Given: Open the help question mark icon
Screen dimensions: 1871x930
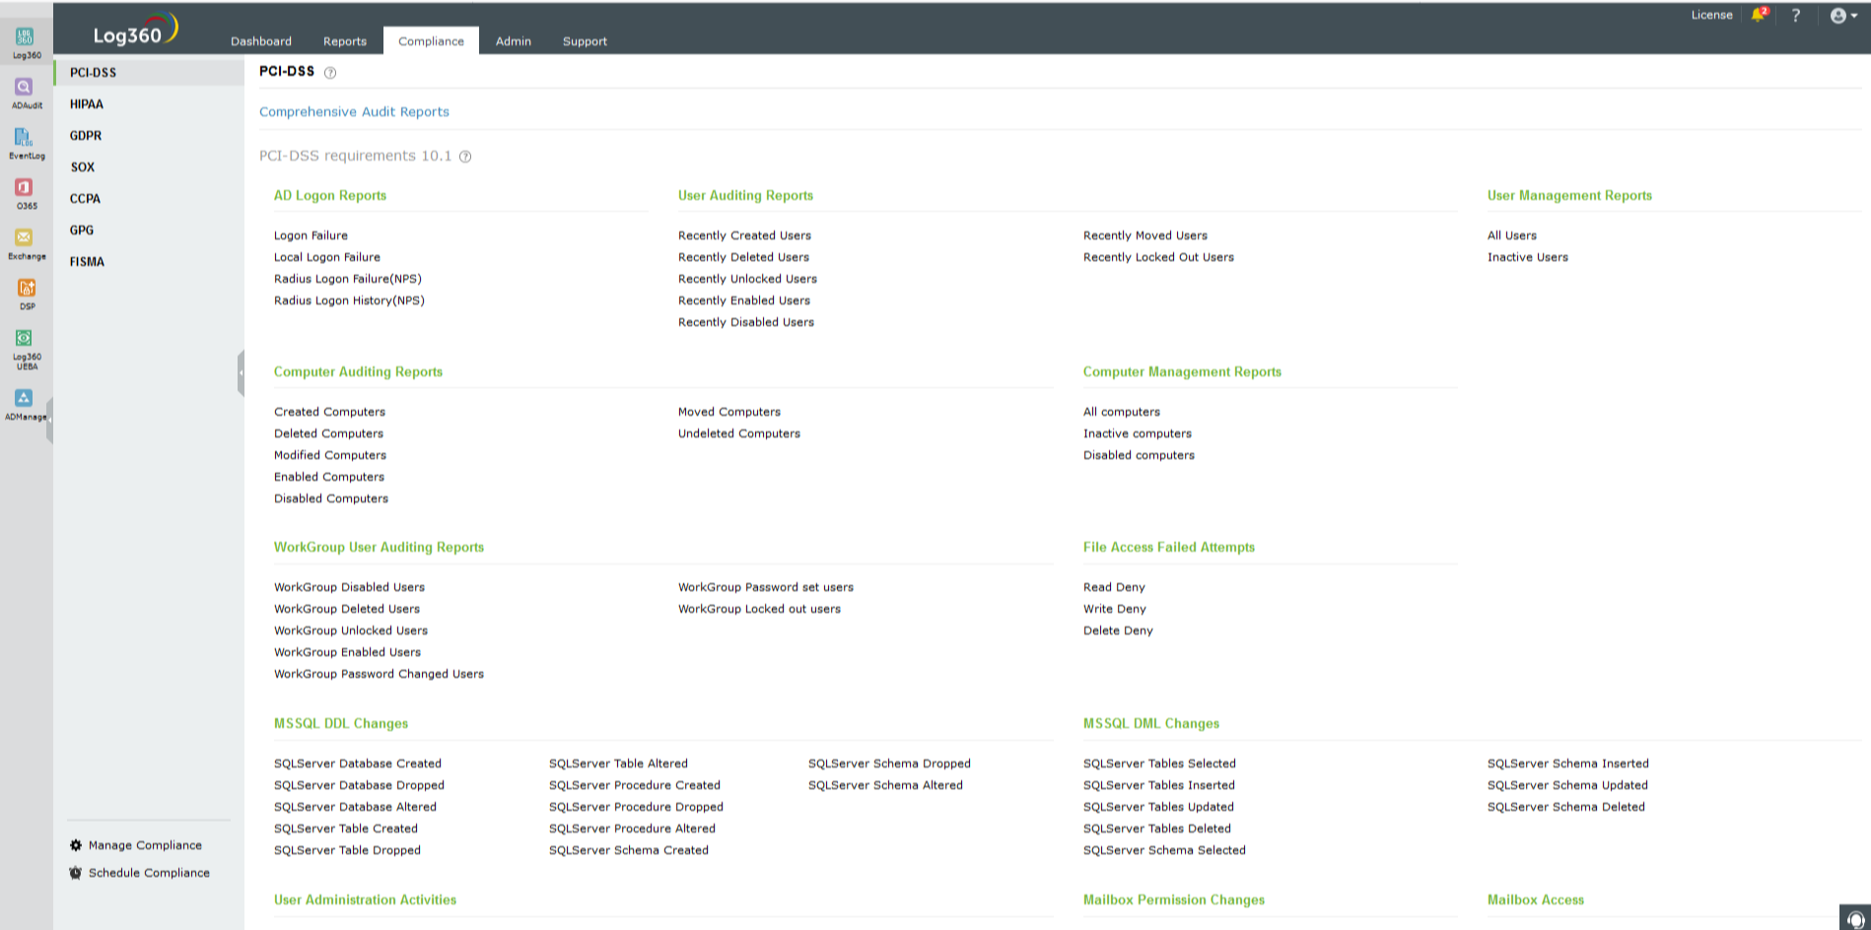Looking at the screenshot, I should pyautogui.click(x=1795, y=16).
